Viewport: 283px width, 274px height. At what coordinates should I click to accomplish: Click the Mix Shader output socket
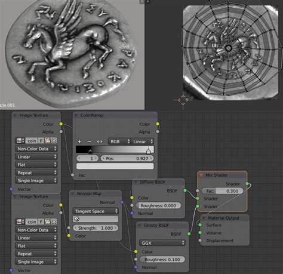[247, 183]
